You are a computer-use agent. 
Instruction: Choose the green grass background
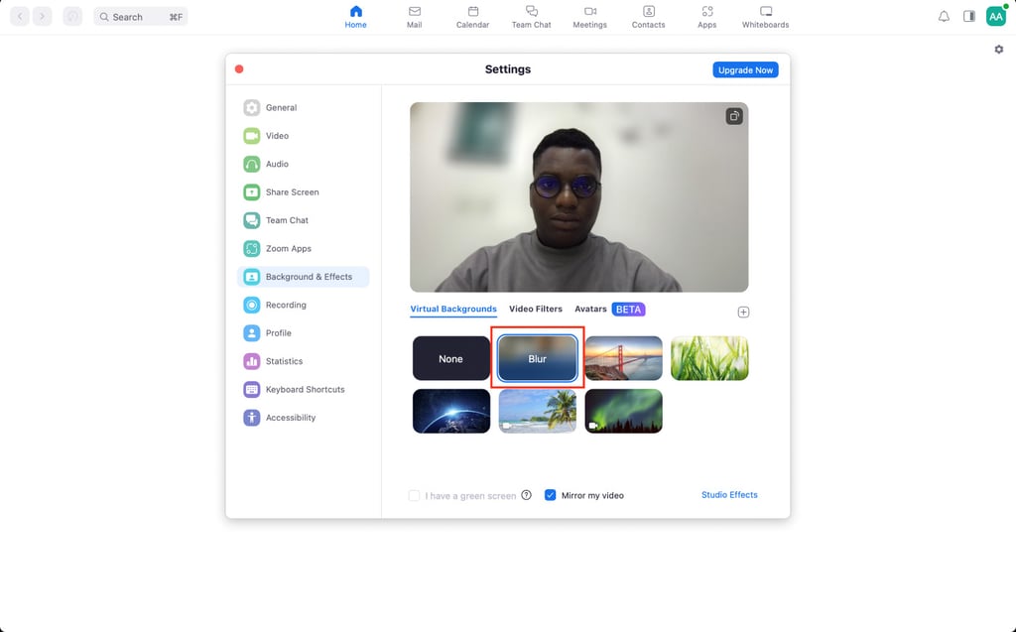(x=709, y=358)
